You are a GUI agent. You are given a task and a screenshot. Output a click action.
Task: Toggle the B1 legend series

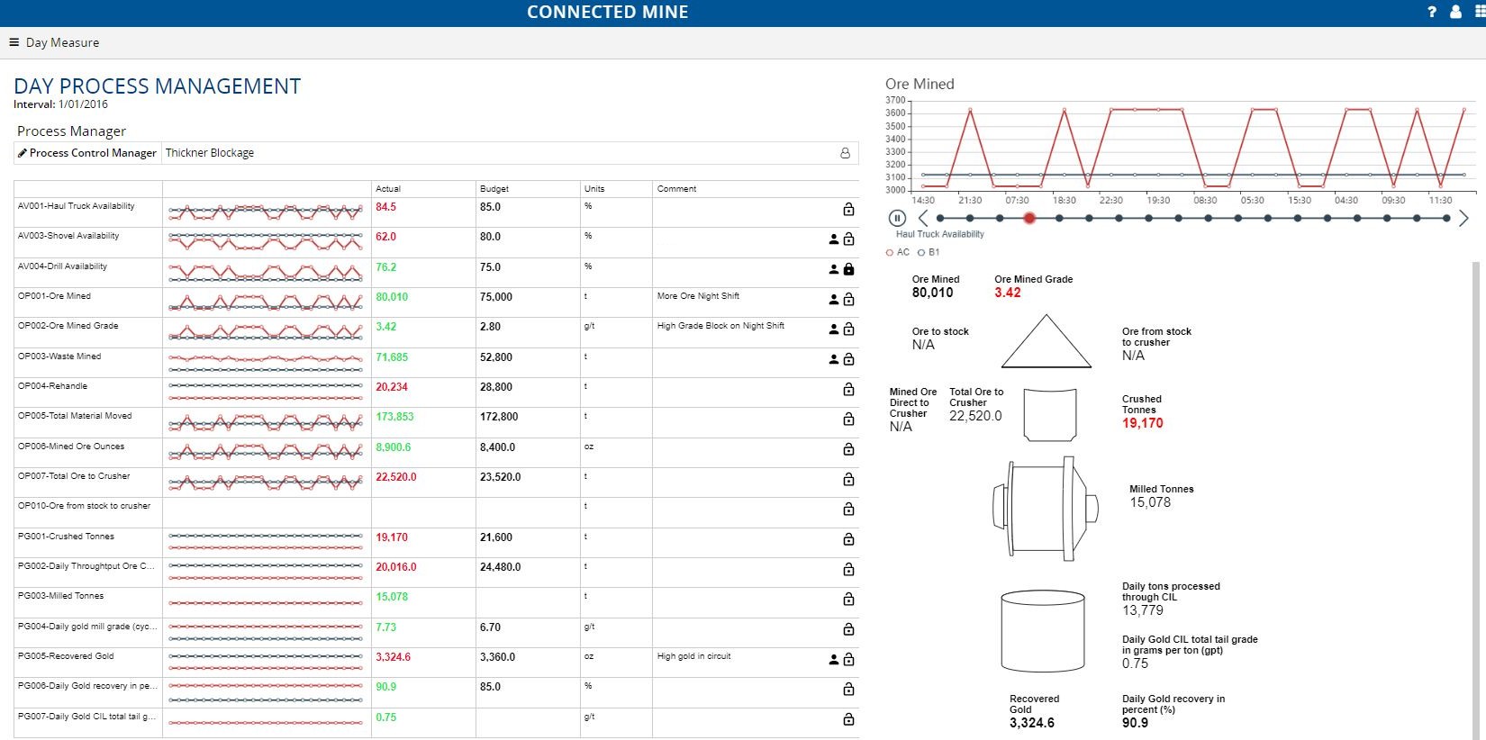(929, 252)
